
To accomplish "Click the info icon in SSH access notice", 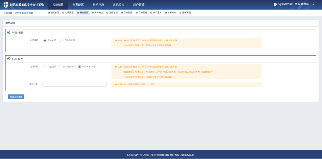I will coord(115,67).
